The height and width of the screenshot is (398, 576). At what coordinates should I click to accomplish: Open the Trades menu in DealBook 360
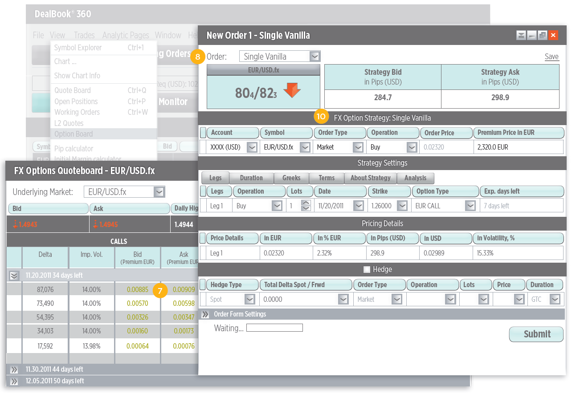tap(84, 35)
